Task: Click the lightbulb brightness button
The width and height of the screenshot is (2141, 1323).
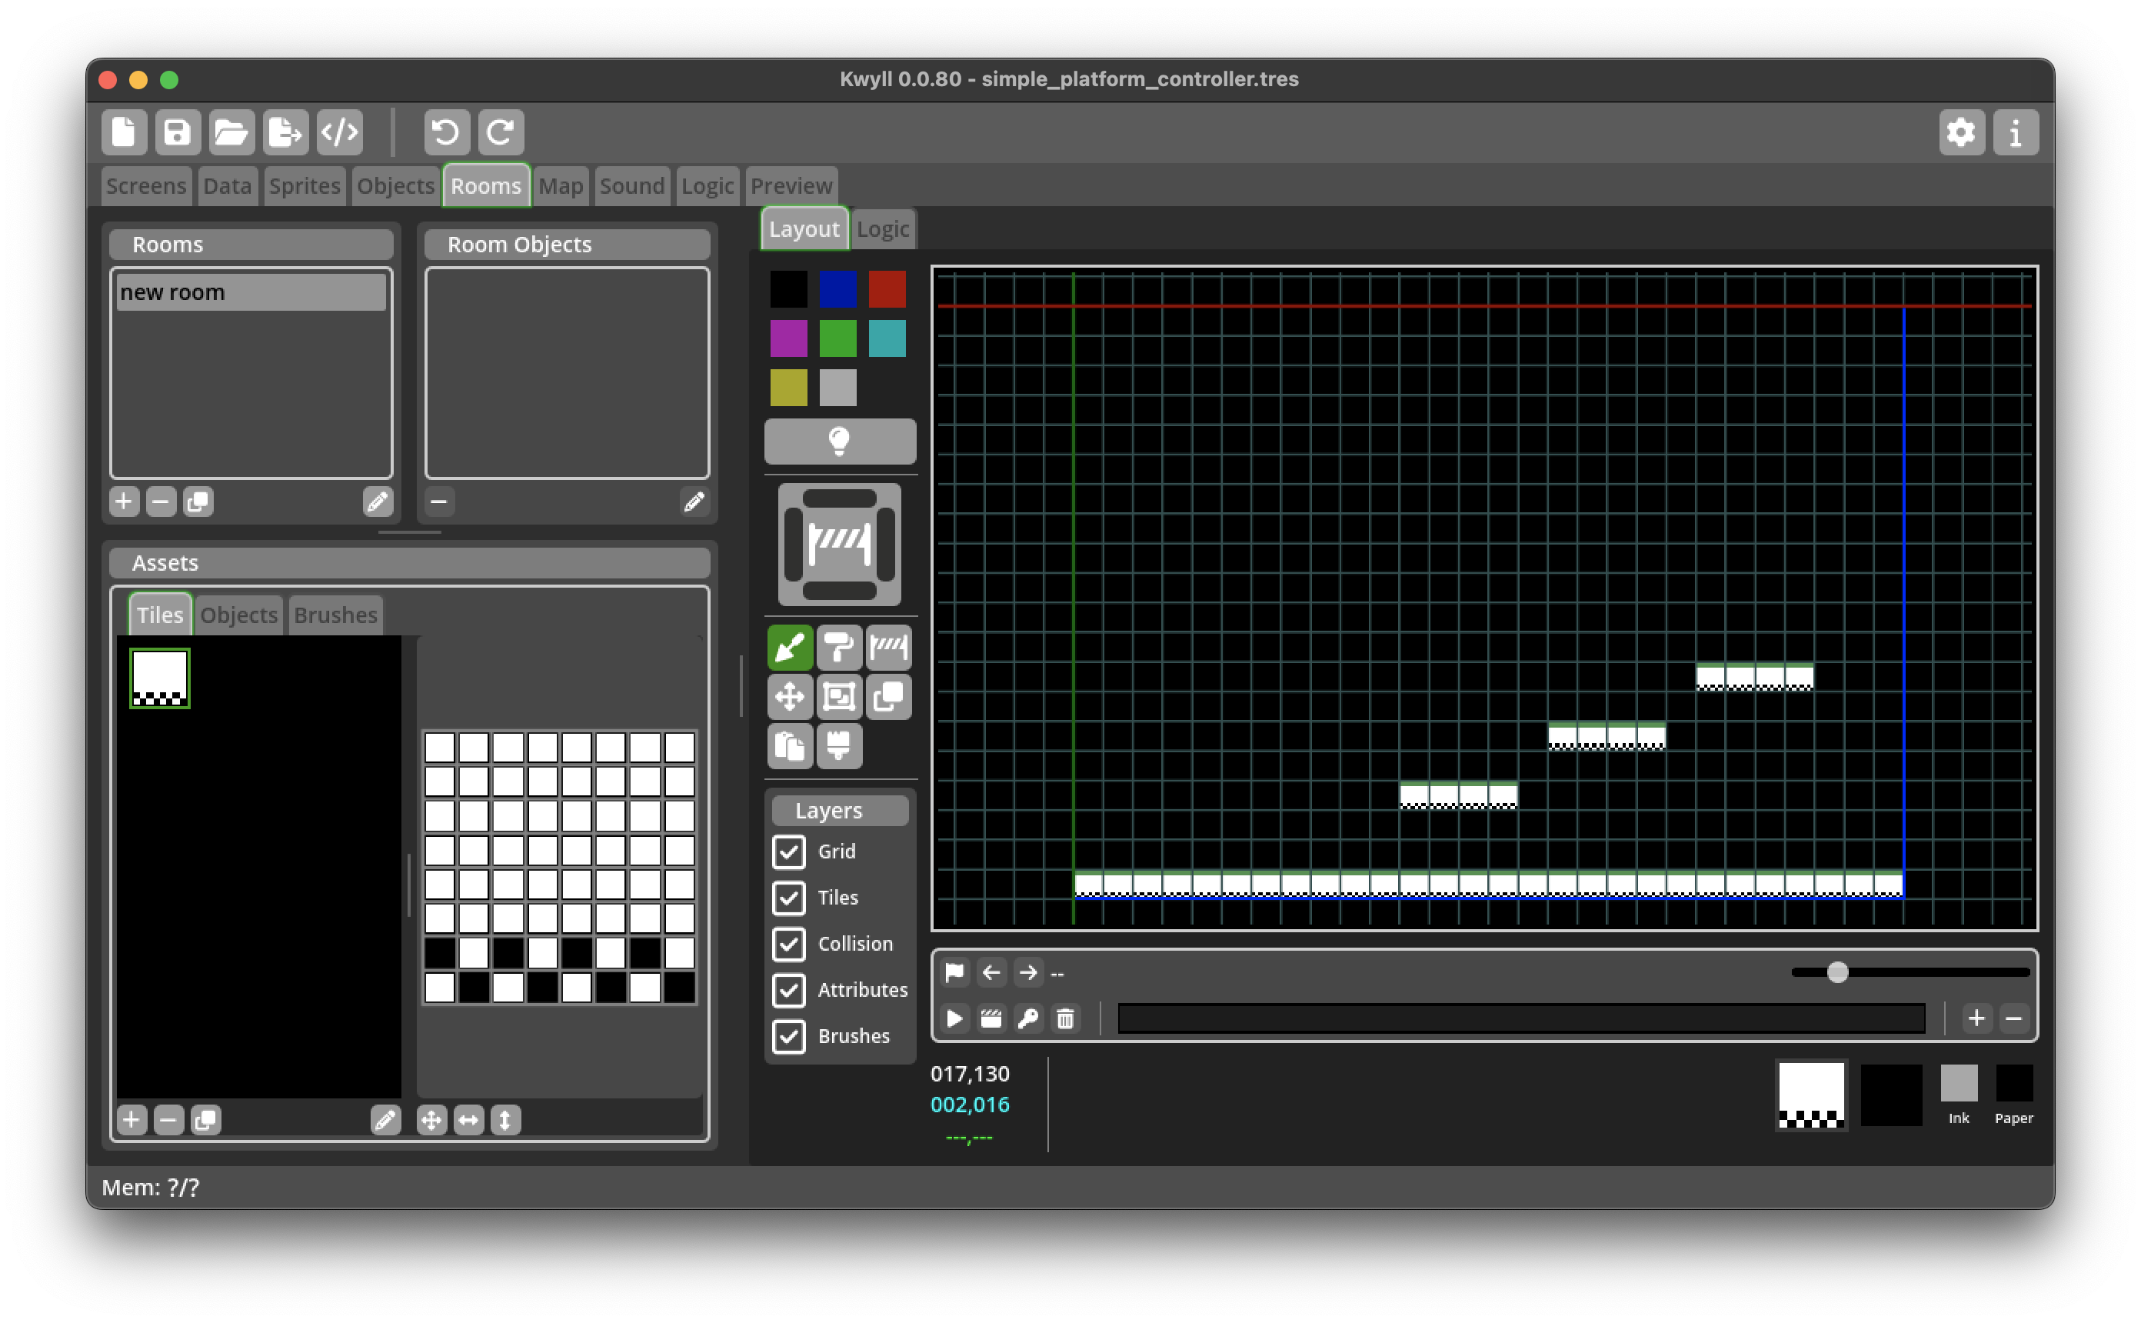Action: [x=840, y=441]
